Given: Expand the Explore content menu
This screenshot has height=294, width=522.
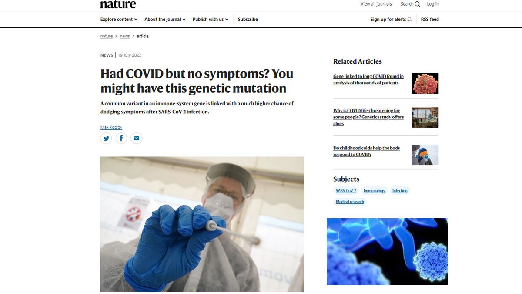Looking at the screenshot, I should point(118,19).
